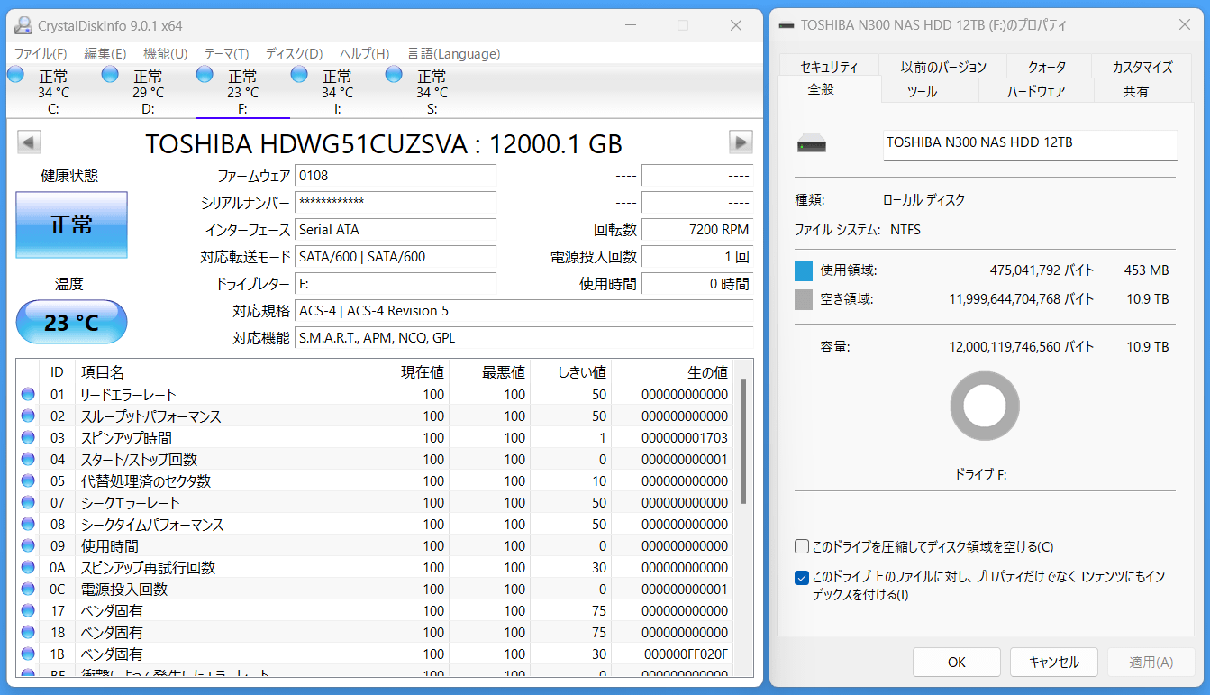This screenshot has height=695, width=1210.
Task: Switch to the ハードウェア tab
Action: tap(1036, 91)
